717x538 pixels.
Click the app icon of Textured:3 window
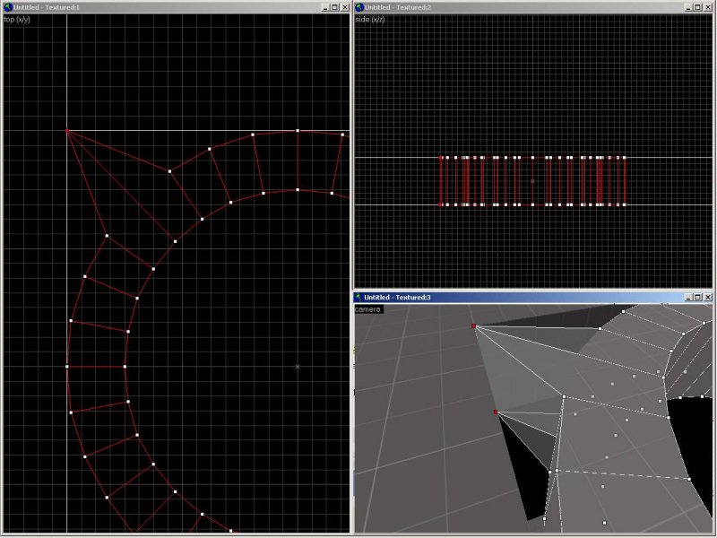359,297
